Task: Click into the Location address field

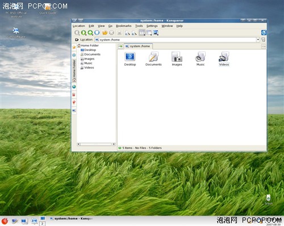Action: pyautogui.click(x=176, y=40)
